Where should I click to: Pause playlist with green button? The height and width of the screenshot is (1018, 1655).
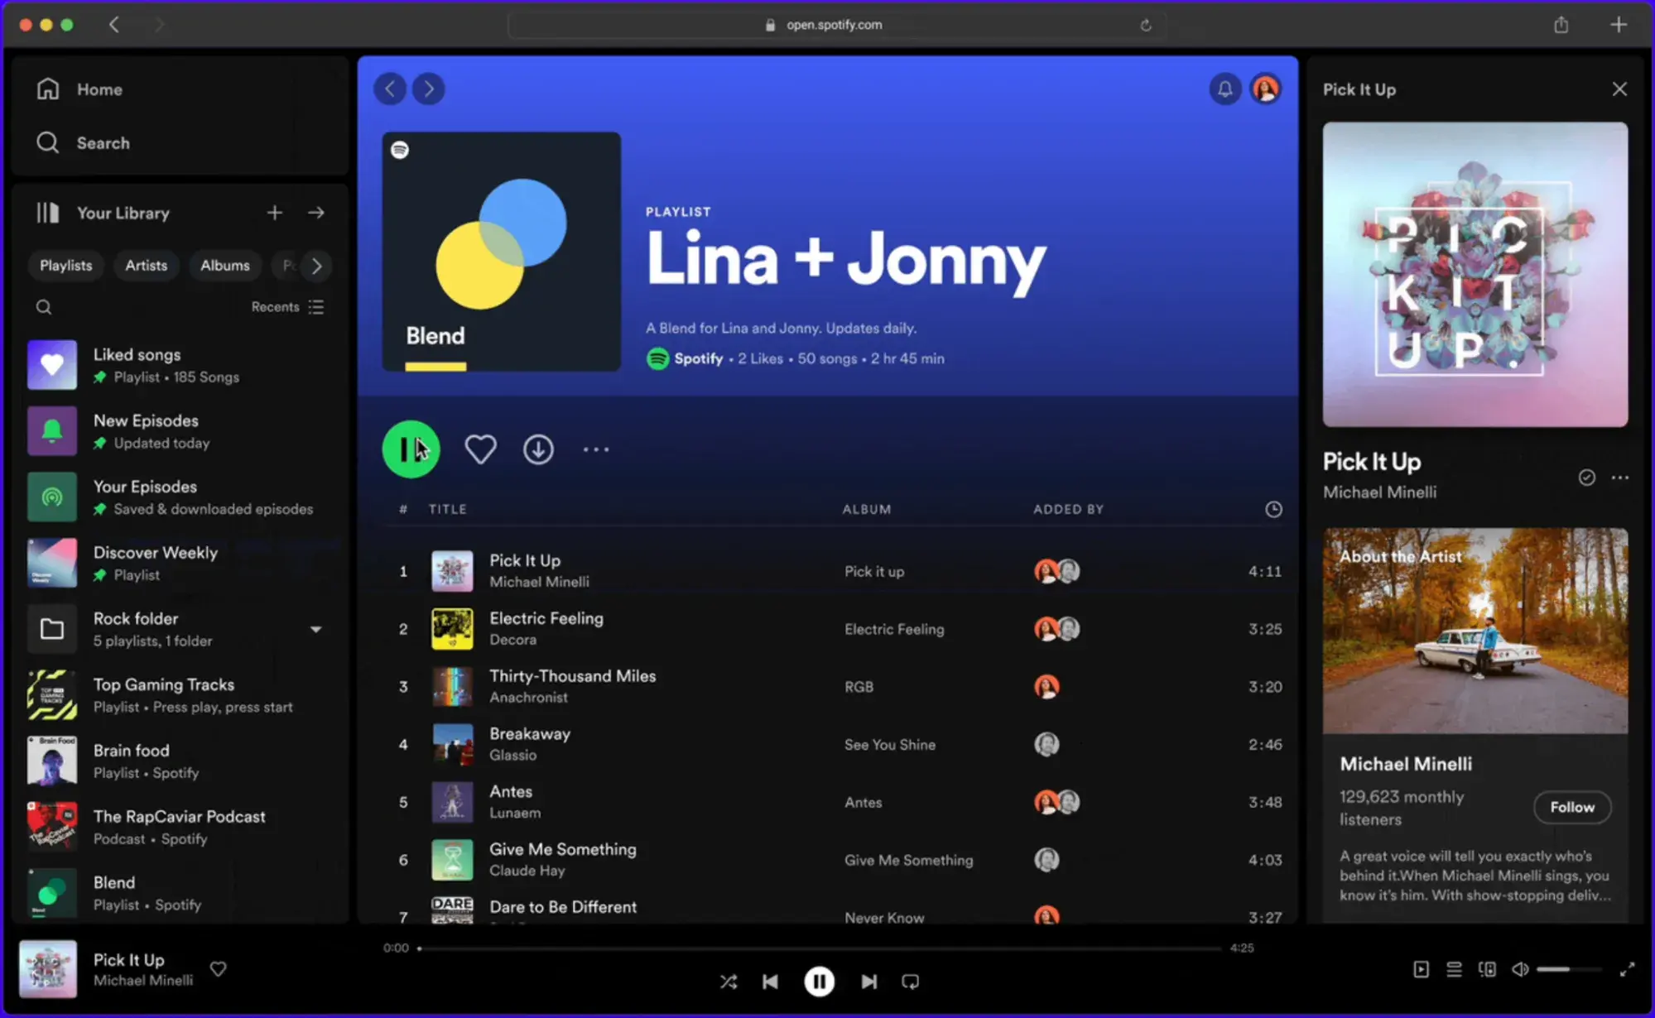[x=411, y=449]
